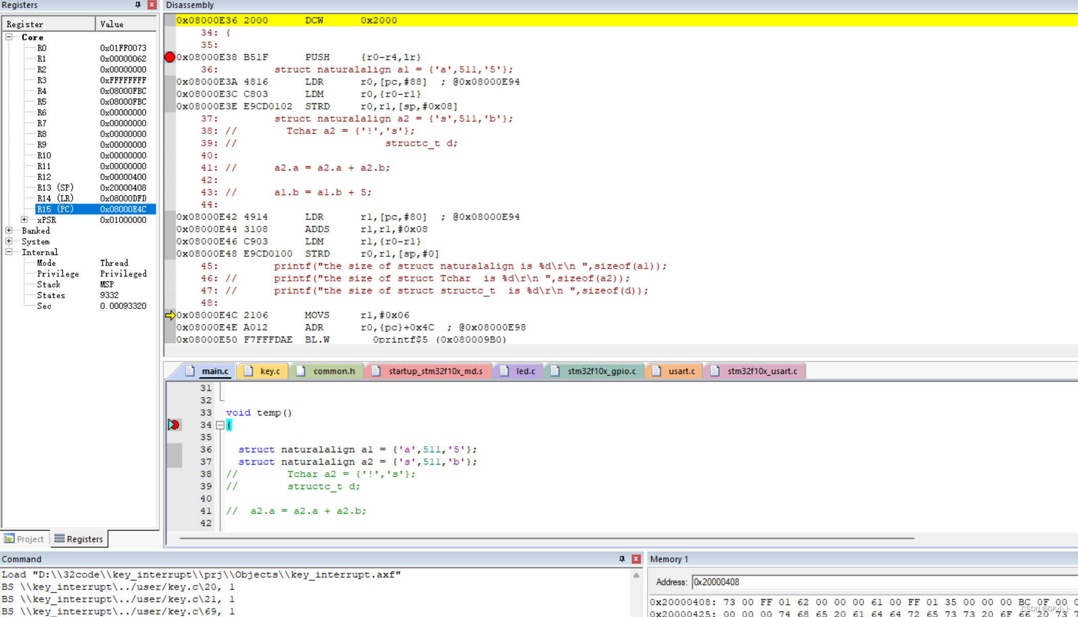Image resolution: width=1078 pixels, height=617 pixels.
Task: Remove breakpoint at disassembly address 0x08000E38
Action: coord(170,57)
